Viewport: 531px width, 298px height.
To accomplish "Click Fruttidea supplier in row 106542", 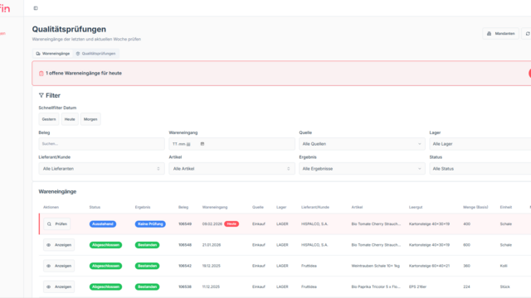I will pyautogui.click(x=309, y=266).
